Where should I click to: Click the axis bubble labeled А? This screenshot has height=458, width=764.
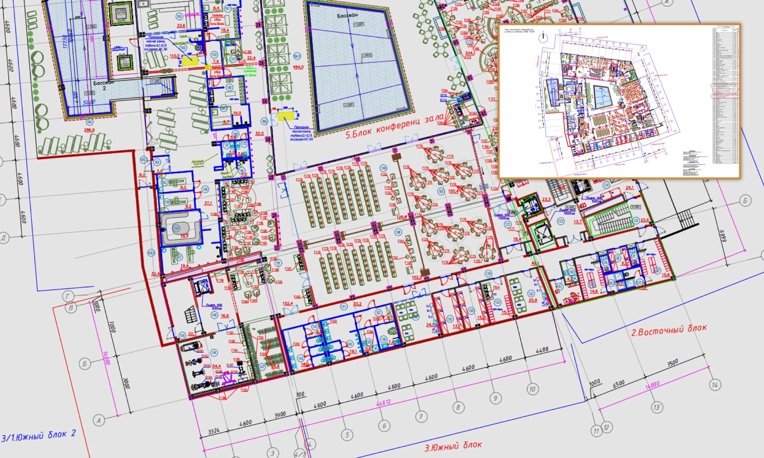pos(99,421)
